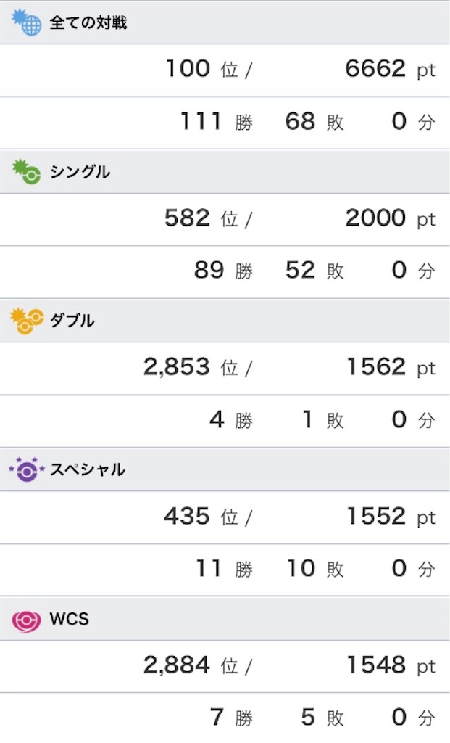Screen dimensions: 450x743
Task: Click the blue globe All Battles icon
Action: coord(27,22)
